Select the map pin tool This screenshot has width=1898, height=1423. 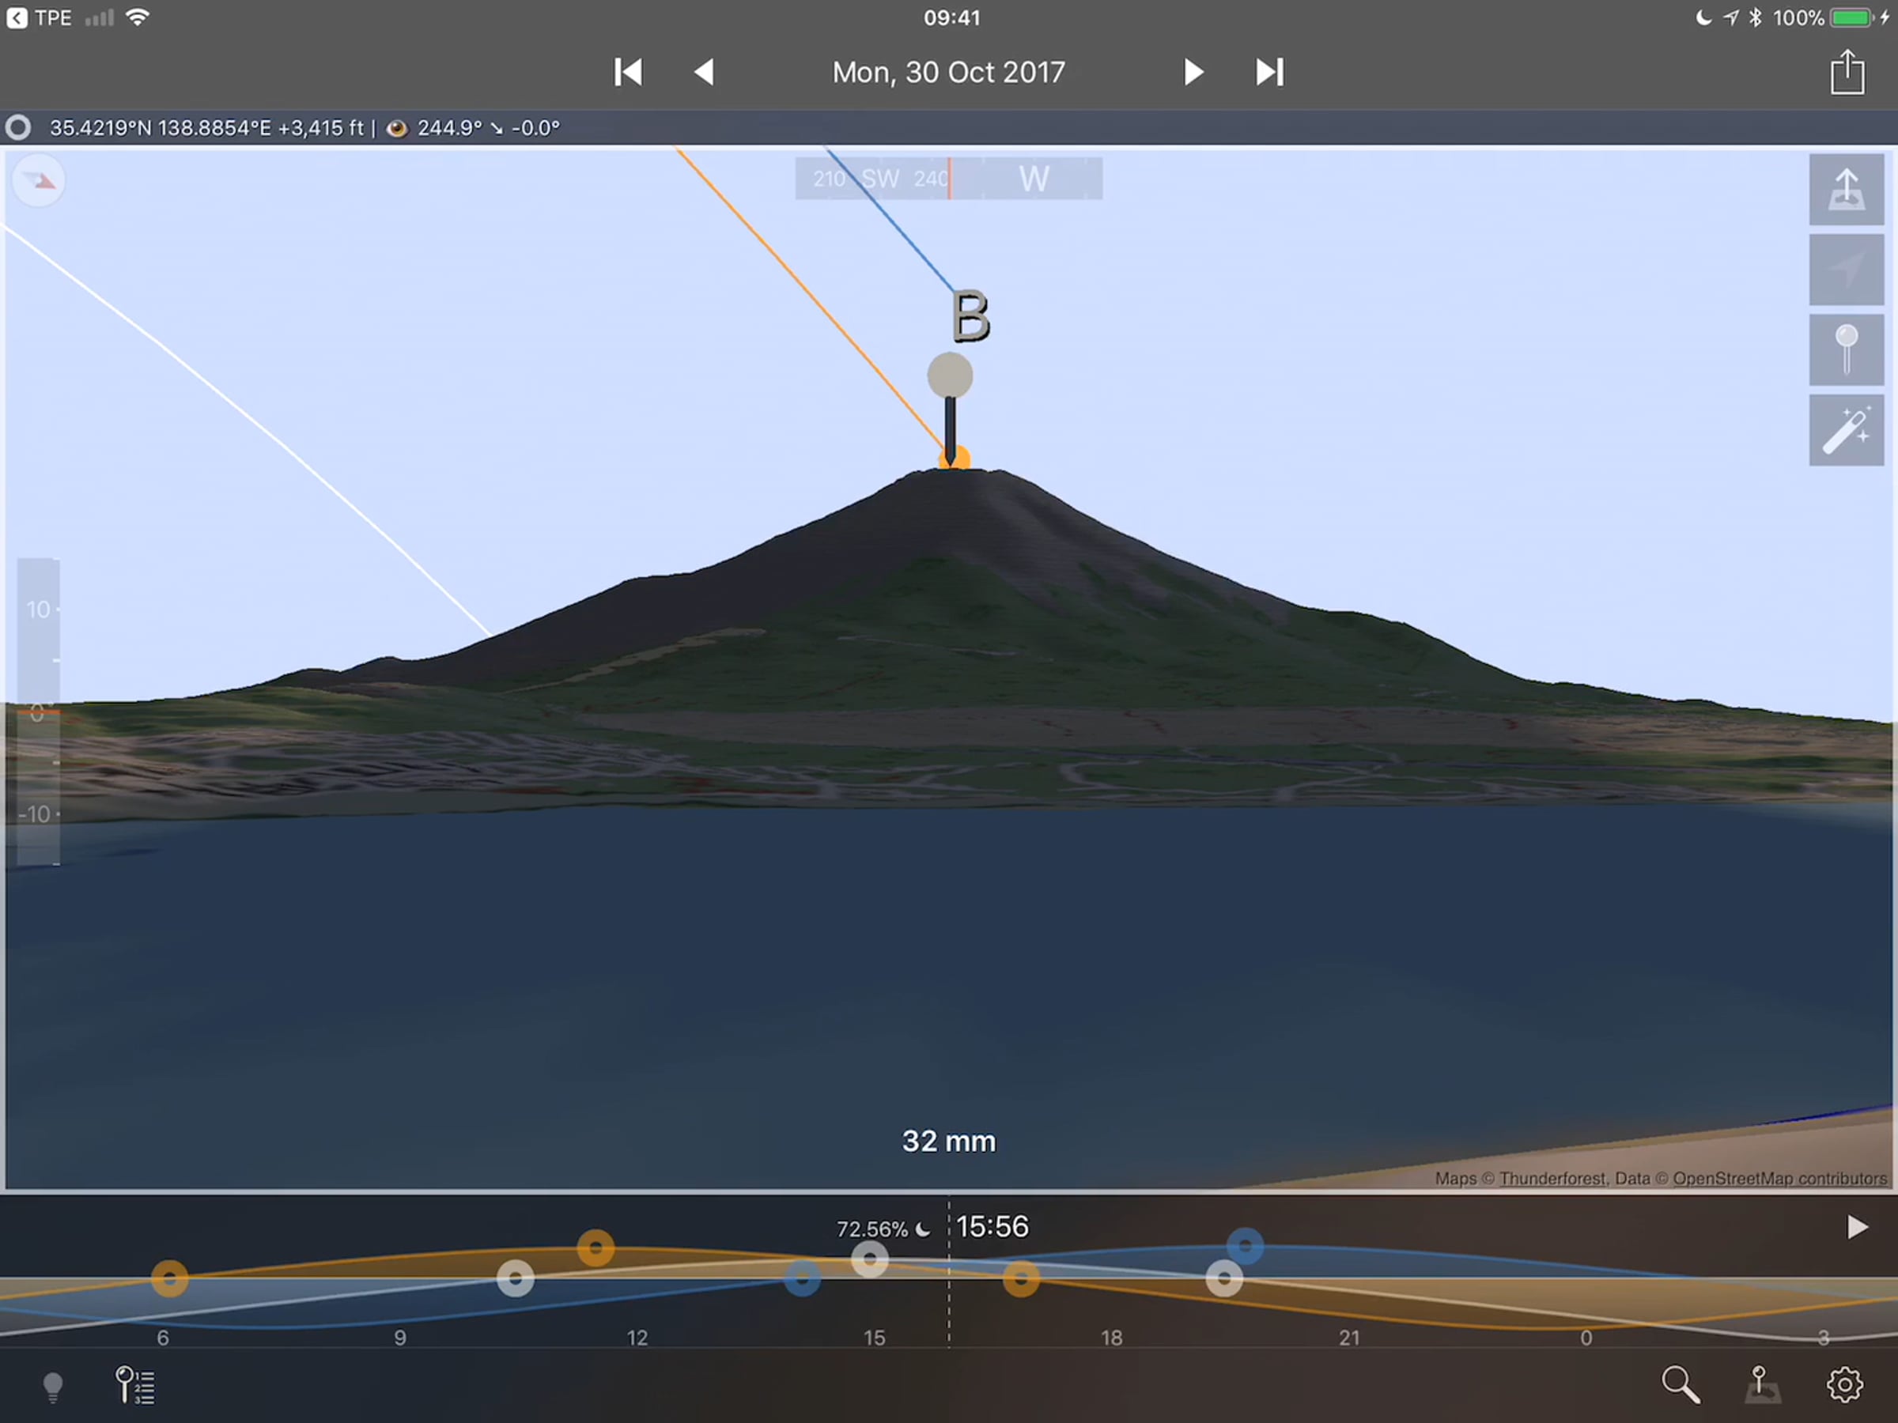pos(1847,350)
